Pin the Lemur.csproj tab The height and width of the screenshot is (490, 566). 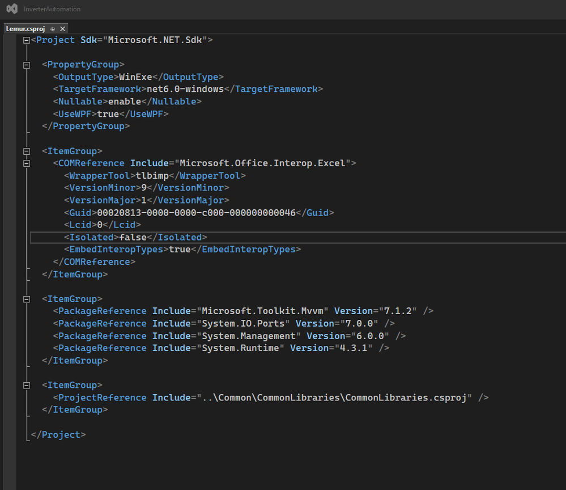point(52,29)
